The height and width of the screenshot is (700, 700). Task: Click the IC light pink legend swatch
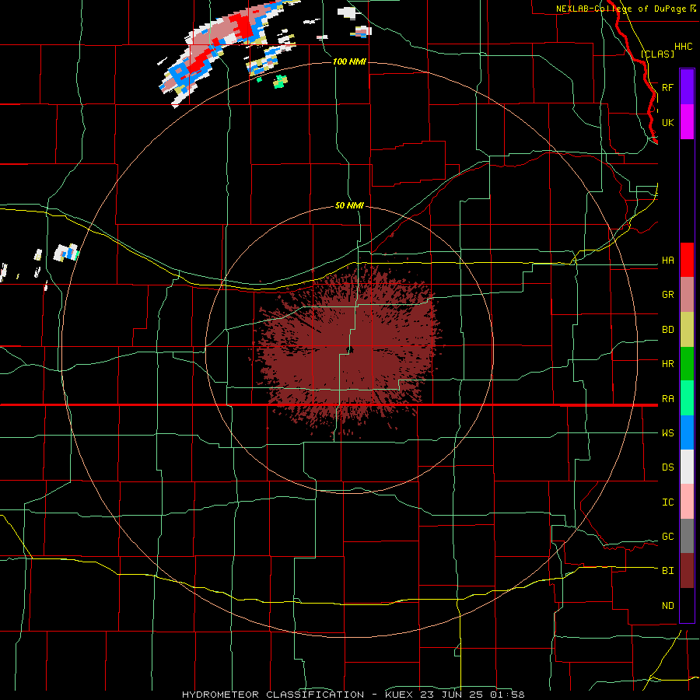click(687, 502)
